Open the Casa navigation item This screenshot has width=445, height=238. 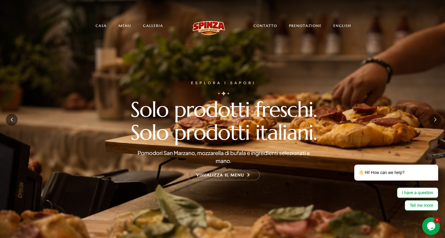pos(101,26)
